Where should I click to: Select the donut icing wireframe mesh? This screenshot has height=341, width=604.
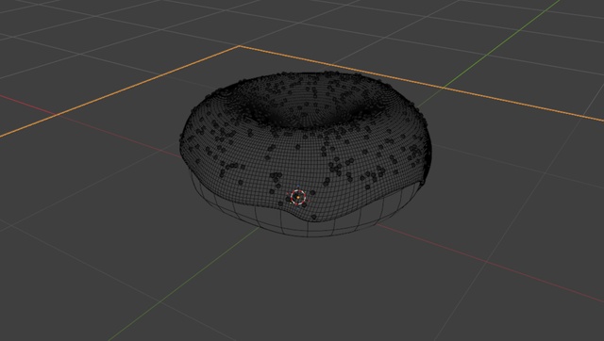click(x=306, y=146)
